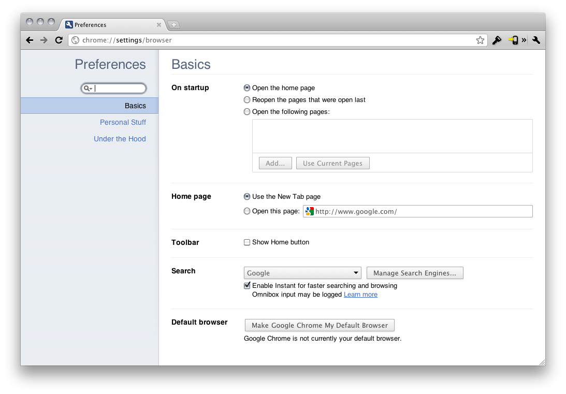Viewport: 566px width, 394px height.
Task: Expand the preferences search magnifier dropdown
Action: [x=88, y=89]
